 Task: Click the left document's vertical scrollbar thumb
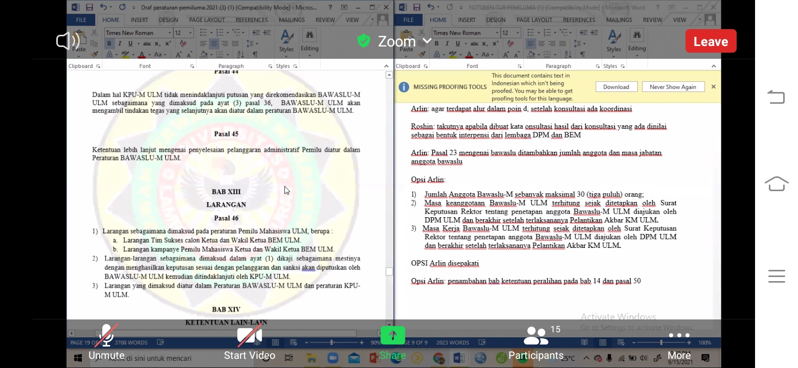click(x=389, y=271)
